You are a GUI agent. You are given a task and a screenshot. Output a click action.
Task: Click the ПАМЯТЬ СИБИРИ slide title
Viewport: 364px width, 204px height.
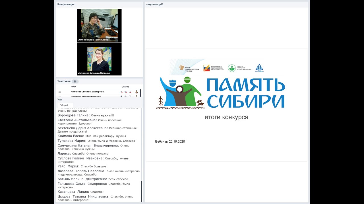(x=246, y=93)
